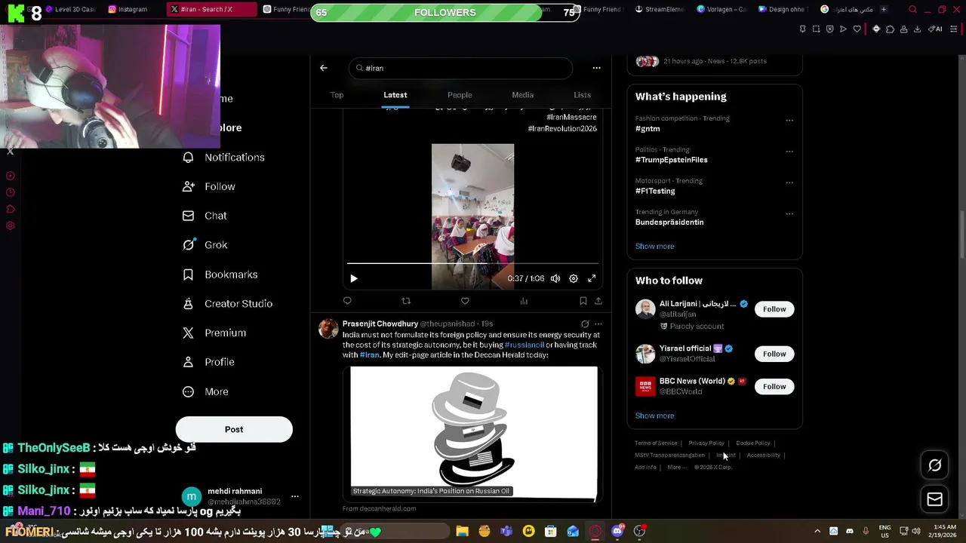Open the More sidebar menu
The height and width of the screenshot is (543, 966).
205,391
